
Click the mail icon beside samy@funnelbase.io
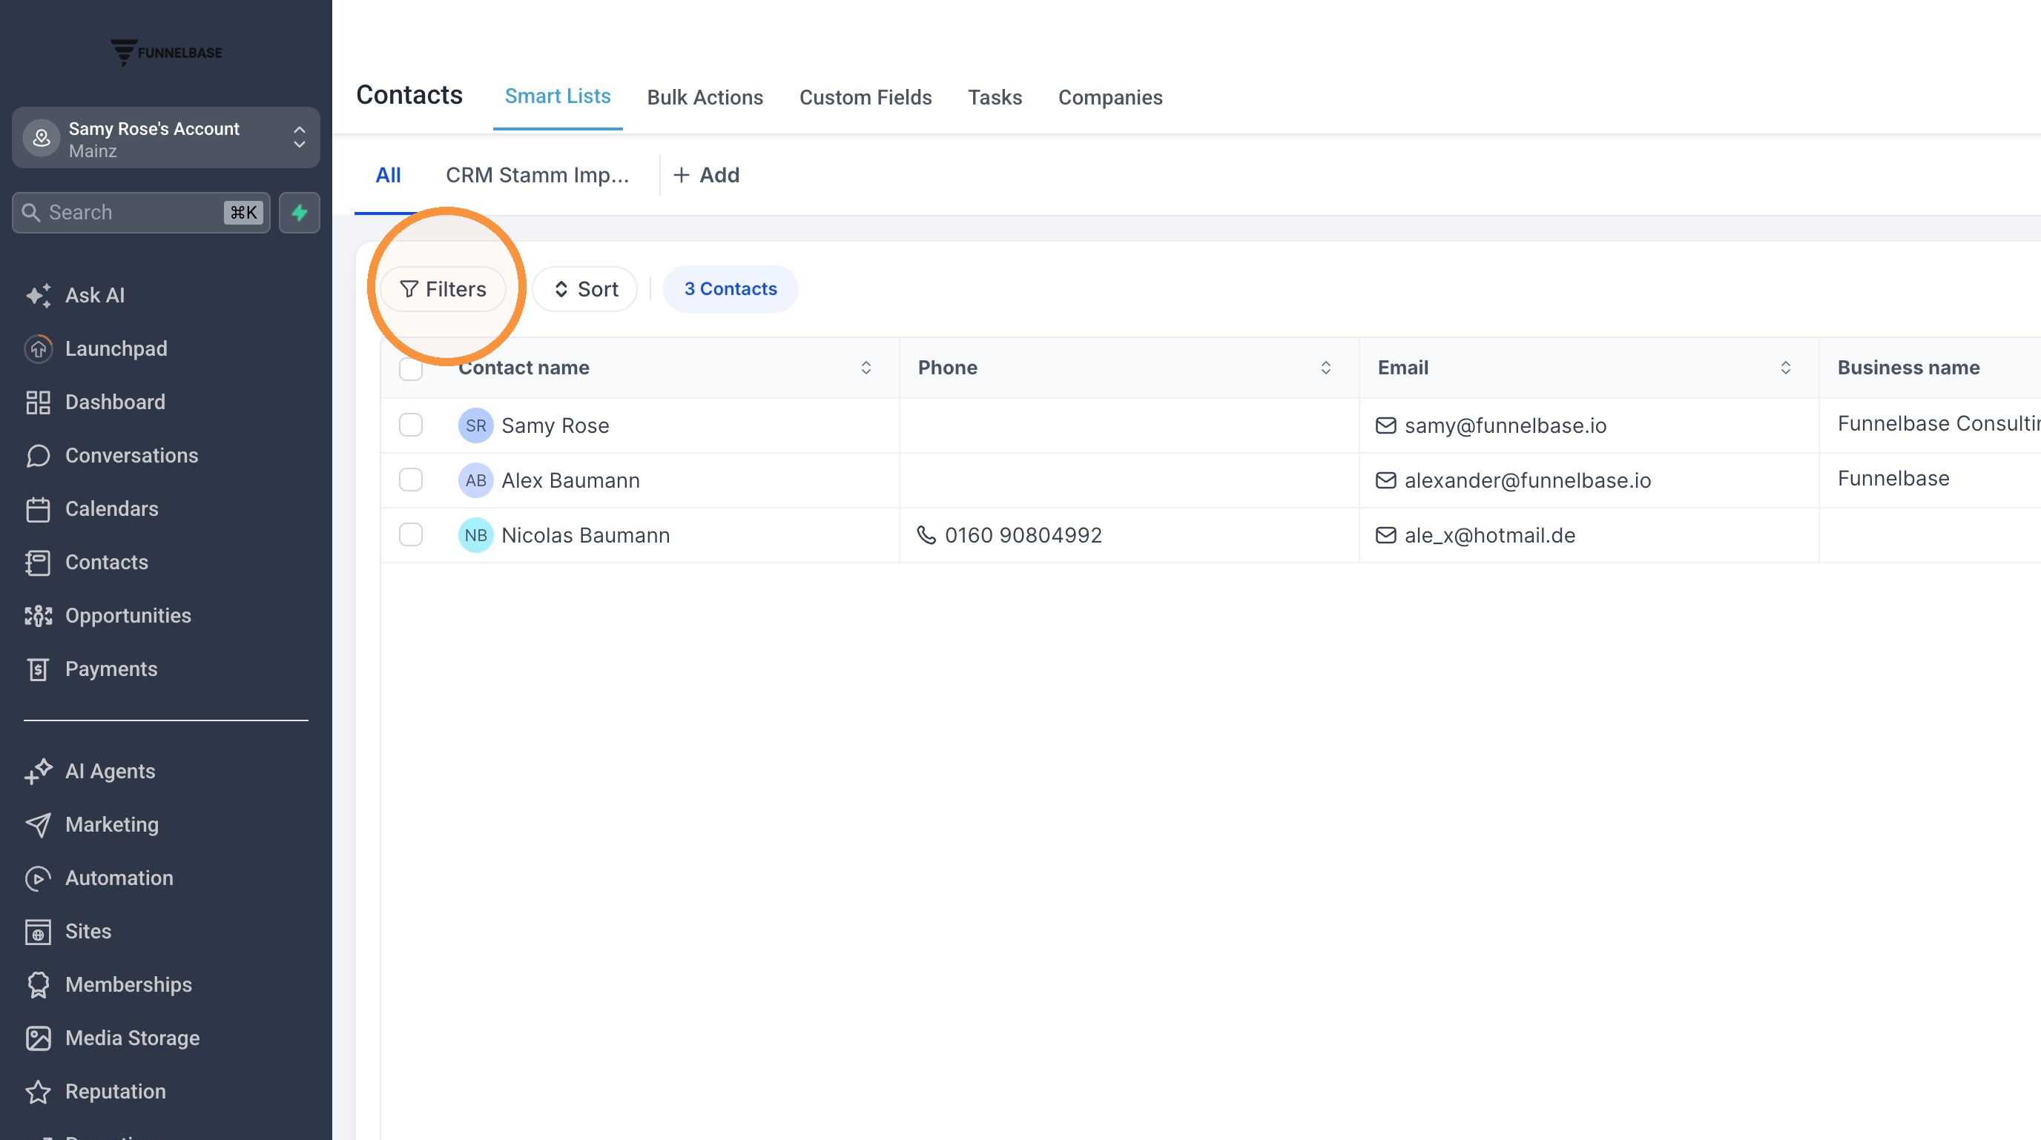tap(1385, 425)
